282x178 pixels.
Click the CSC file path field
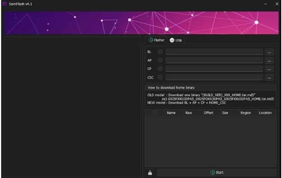click(x=214, y=77)
